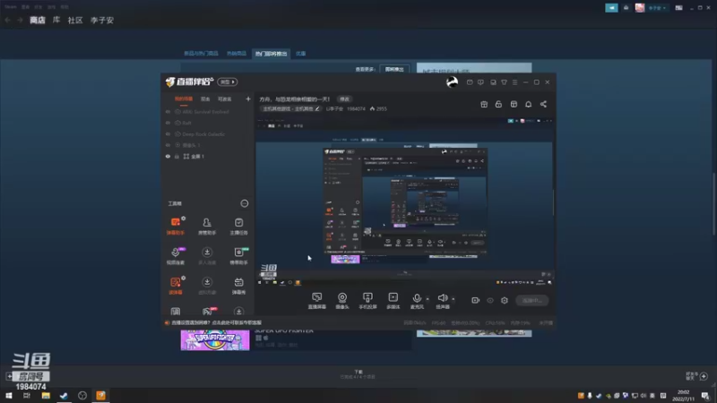The image size is (717, 403).
Task: Click the gift box icon above preview
Action: [484, 104]
